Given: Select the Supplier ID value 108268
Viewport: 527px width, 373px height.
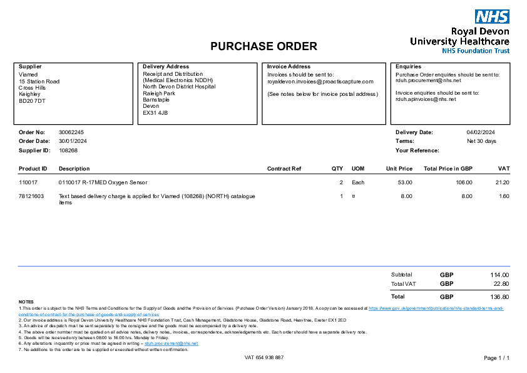Looking at the screenshot, I should (68, 150).
